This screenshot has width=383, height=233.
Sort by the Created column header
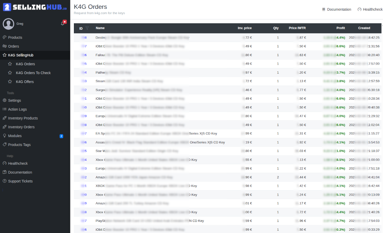364,28
